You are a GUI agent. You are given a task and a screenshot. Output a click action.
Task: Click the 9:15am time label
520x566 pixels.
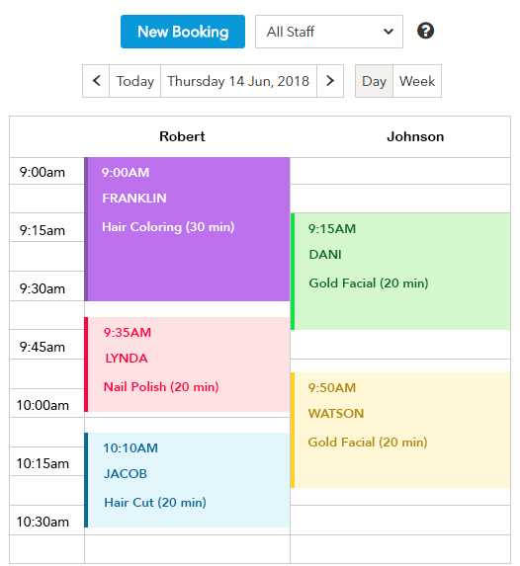(43, 230)
